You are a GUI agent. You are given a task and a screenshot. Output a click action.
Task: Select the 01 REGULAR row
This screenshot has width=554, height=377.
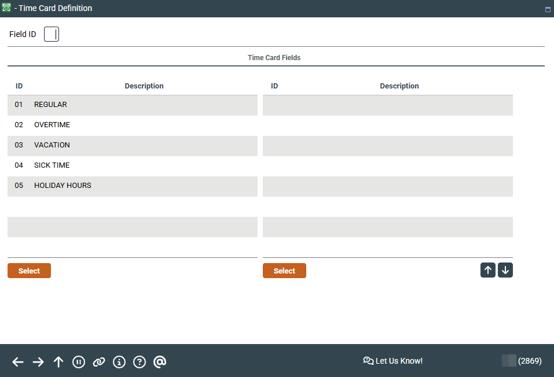132,105
